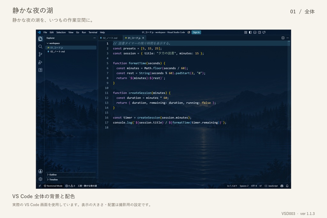The height and width of the screenshot is (218, 327).
Task: Open the Extensions view icon
Action: pyautogui.click(x=40, y=70)
